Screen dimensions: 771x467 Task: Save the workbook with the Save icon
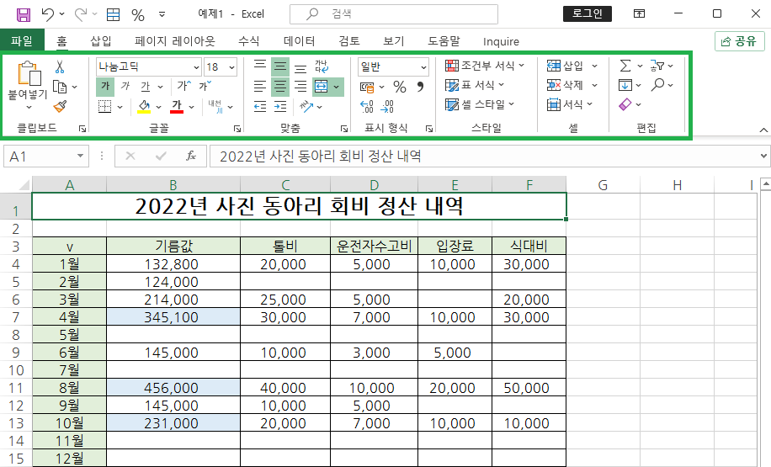pos(24,14)
